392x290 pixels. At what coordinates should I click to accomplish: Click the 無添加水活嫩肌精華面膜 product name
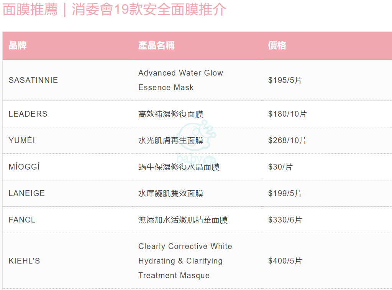coord(183,220)
